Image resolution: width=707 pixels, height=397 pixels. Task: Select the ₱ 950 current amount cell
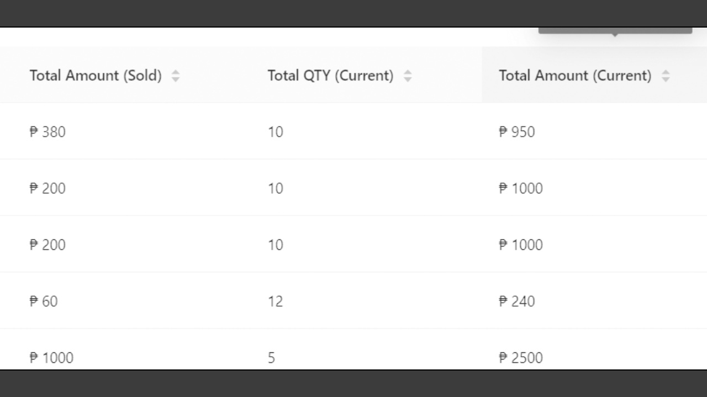517,132
